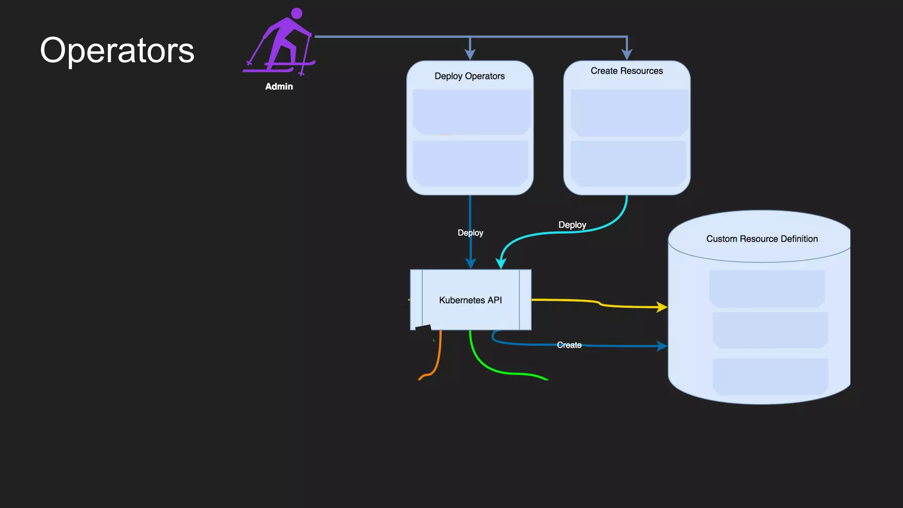Click the Deploy label on vertical blue arrow
This screenshot has height=508, width=903.
point(470,232)
